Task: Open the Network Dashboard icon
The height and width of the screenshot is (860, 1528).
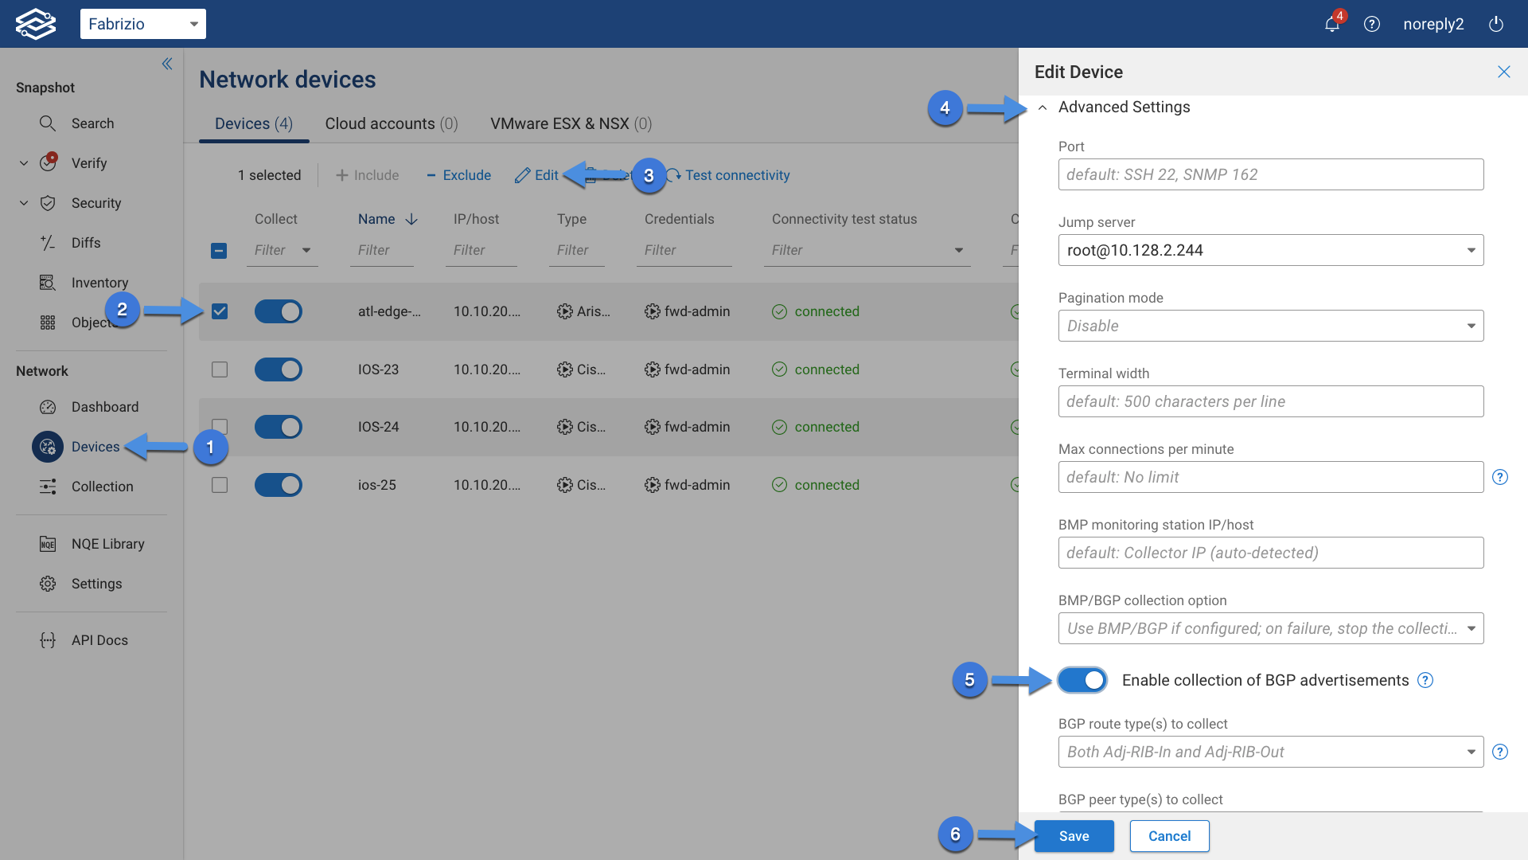Action: tap(48, 407)
